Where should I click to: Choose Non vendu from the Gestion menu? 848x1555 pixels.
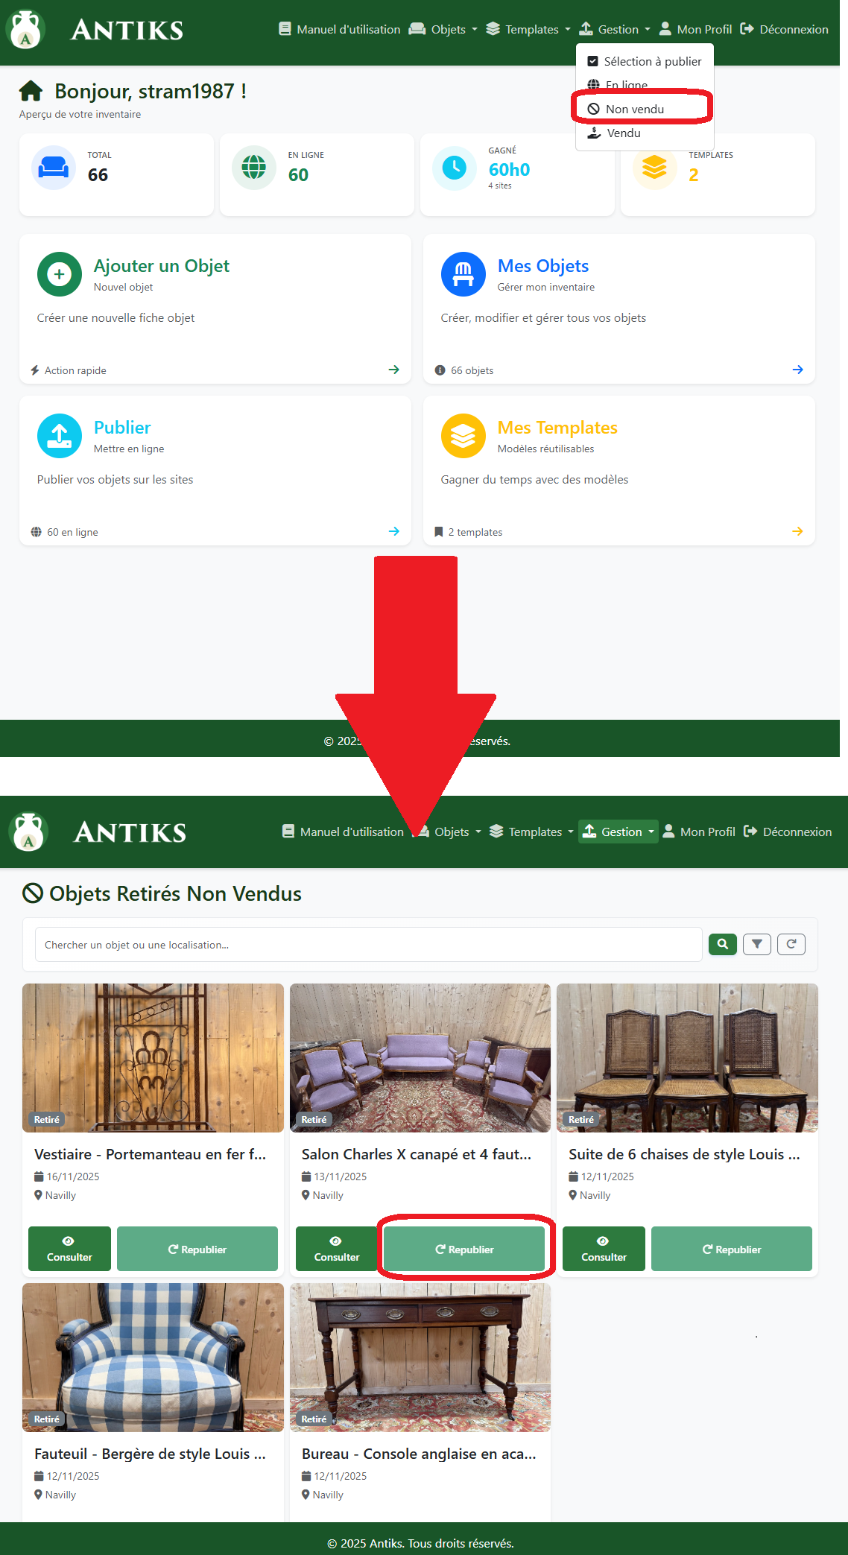tap(634, 109)
